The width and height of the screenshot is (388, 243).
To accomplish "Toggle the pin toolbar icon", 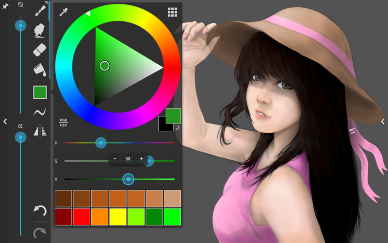I will click(x=5, y=6).
